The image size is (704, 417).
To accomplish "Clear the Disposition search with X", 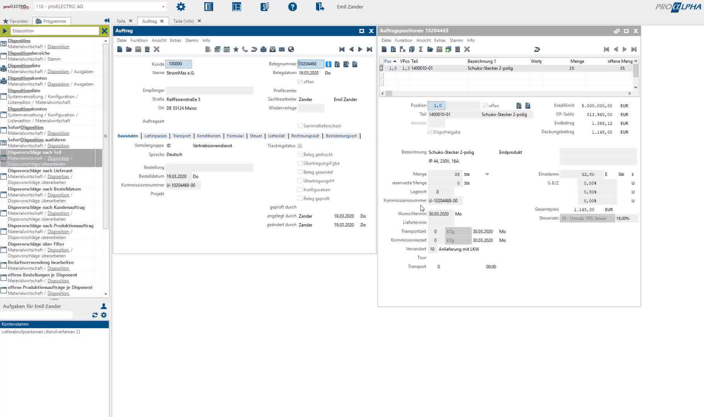I will coord(104,31).
